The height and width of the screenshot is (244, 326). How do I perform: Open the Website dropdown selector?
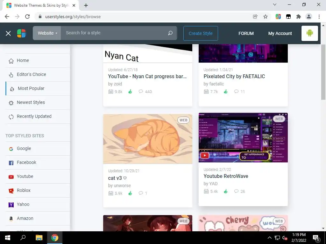click(47, 33)
